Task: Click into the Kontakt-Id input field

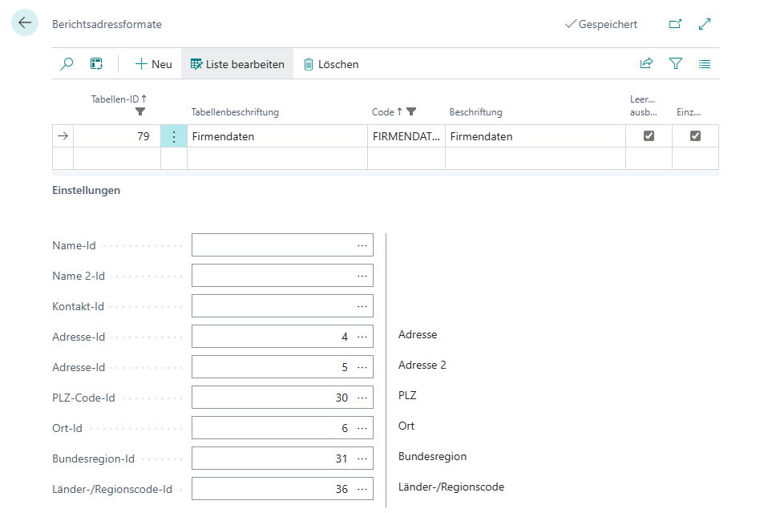Action: pos(273,306)
